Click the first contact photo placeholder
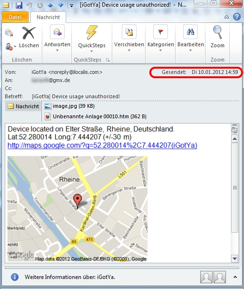The height and width of the screenshot is (289, 244). coord(206,277)
